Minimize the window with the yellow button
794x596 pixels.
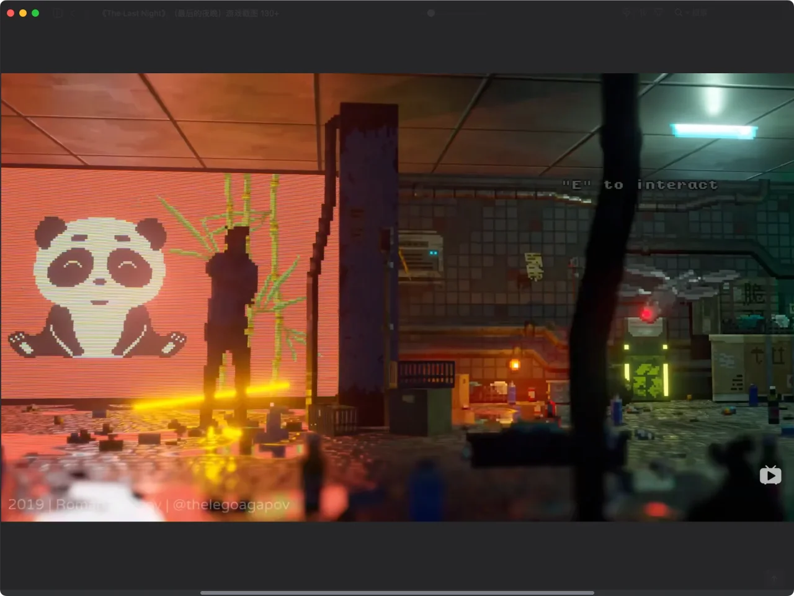click(23, 13)
